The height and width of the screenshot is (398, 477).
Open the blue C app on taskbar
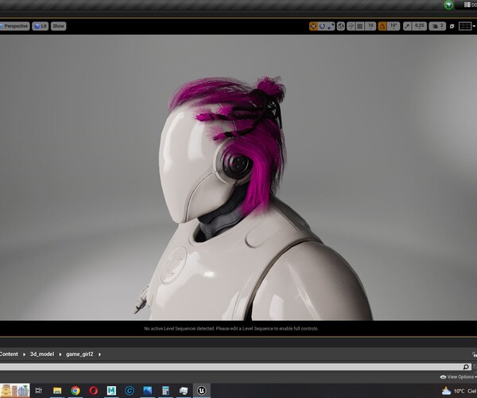[130, 390]
